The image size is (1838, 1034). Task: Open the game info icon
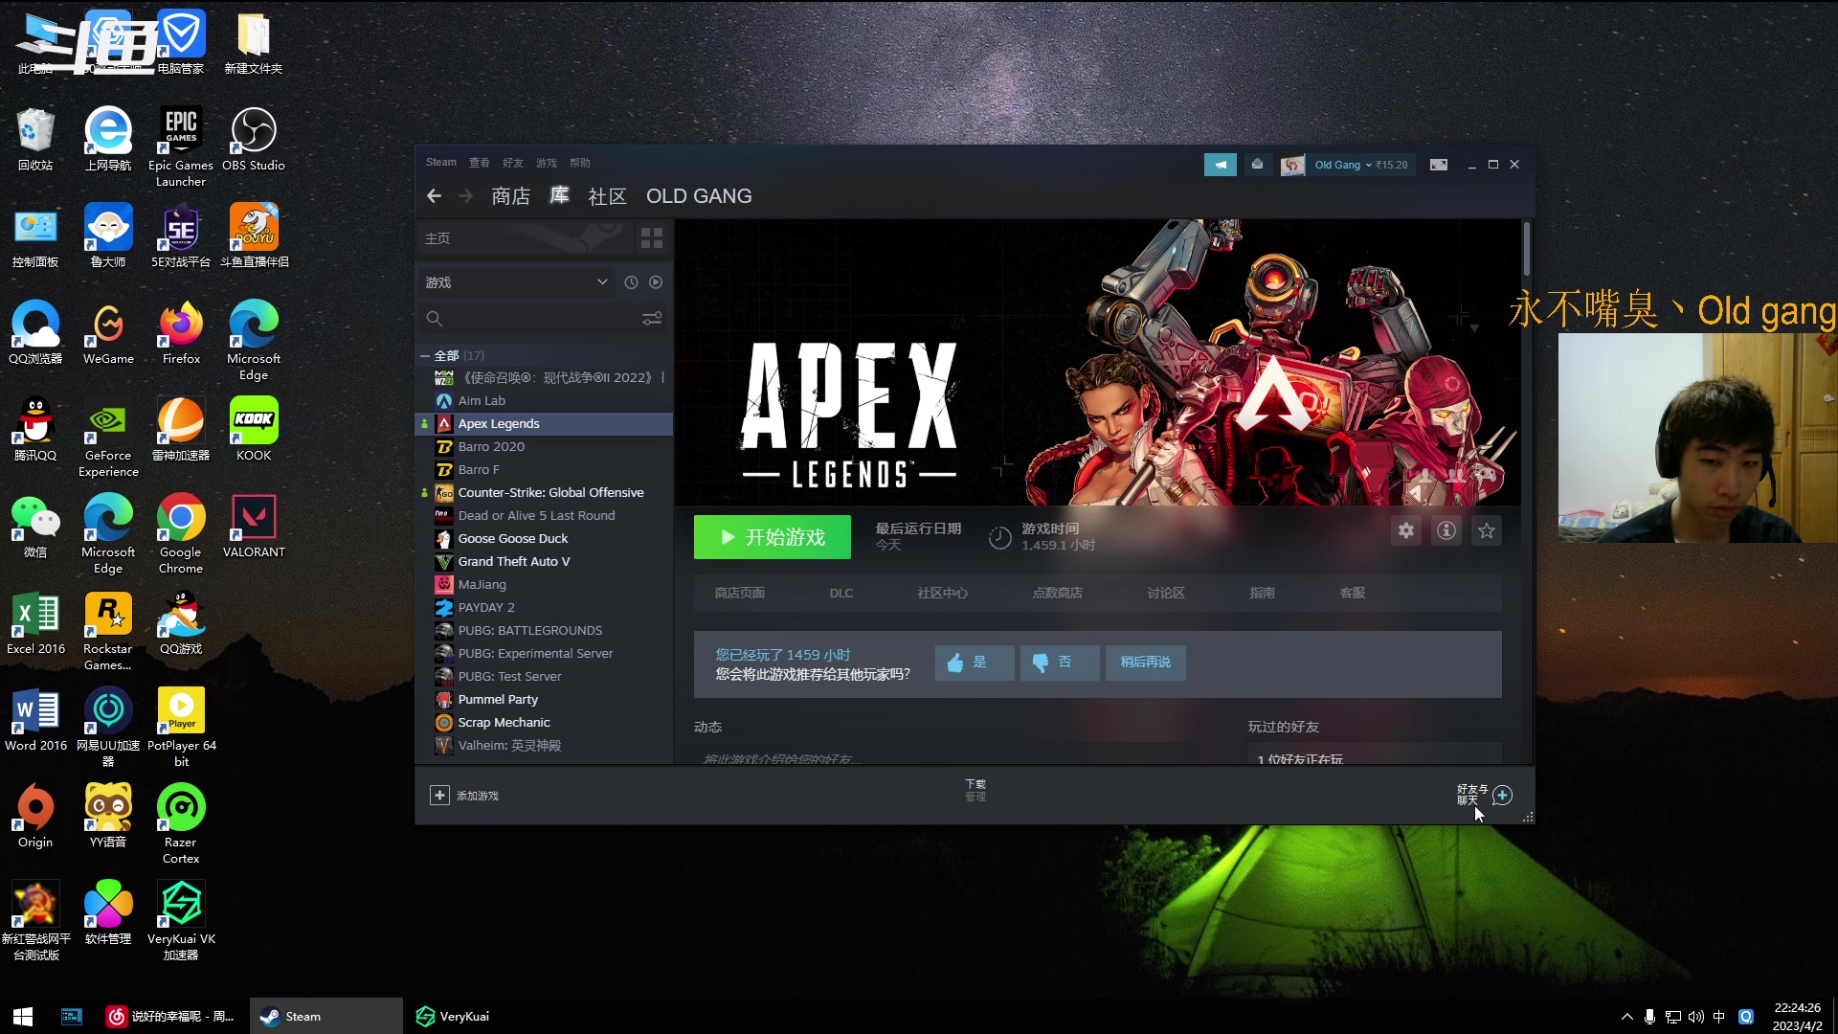pos(1446,530)
